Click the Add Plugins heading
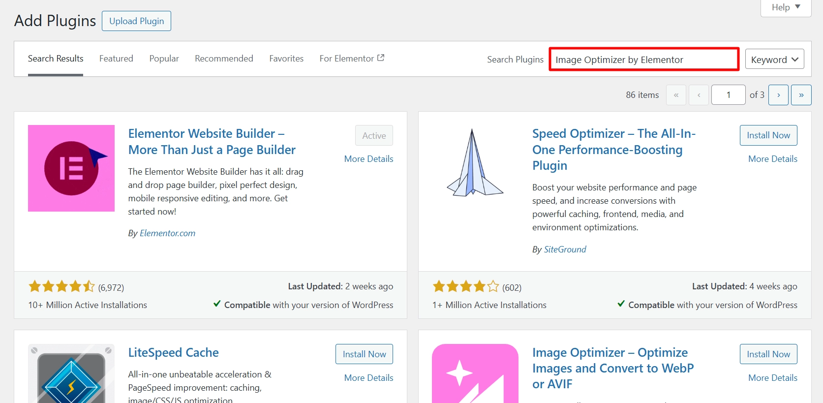Screen dimensions: 823x403 [55, 21]
